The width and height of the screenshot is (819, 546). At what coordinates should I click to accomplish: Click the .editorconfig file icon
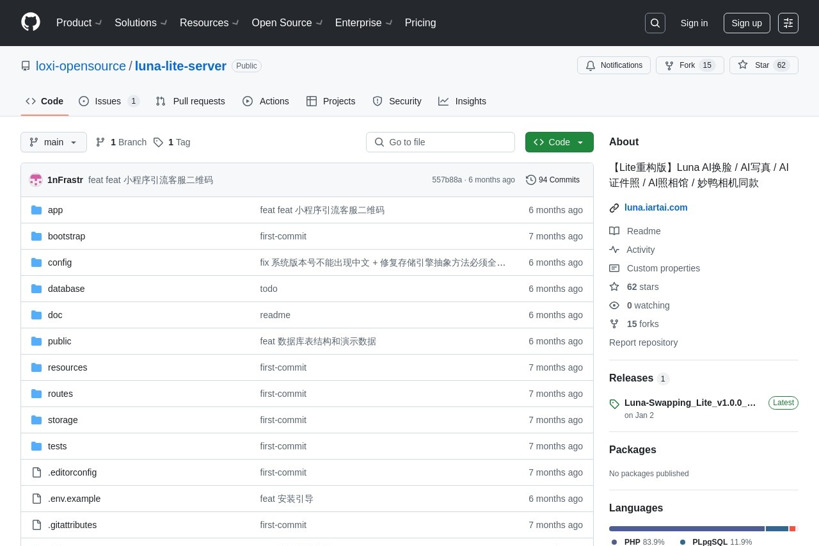coord(36,472)
